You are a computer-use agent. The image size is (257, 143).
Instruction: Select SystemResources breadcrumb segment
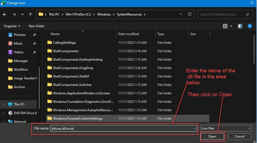(x=129, y=14)
